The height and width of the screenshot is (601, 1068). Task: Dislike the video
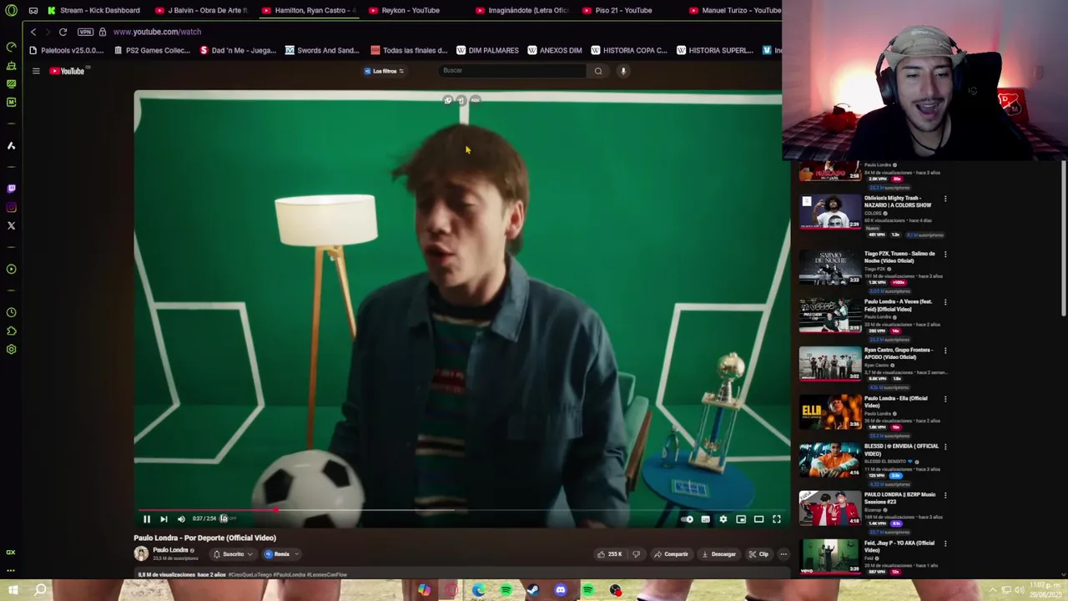(637, 554)
